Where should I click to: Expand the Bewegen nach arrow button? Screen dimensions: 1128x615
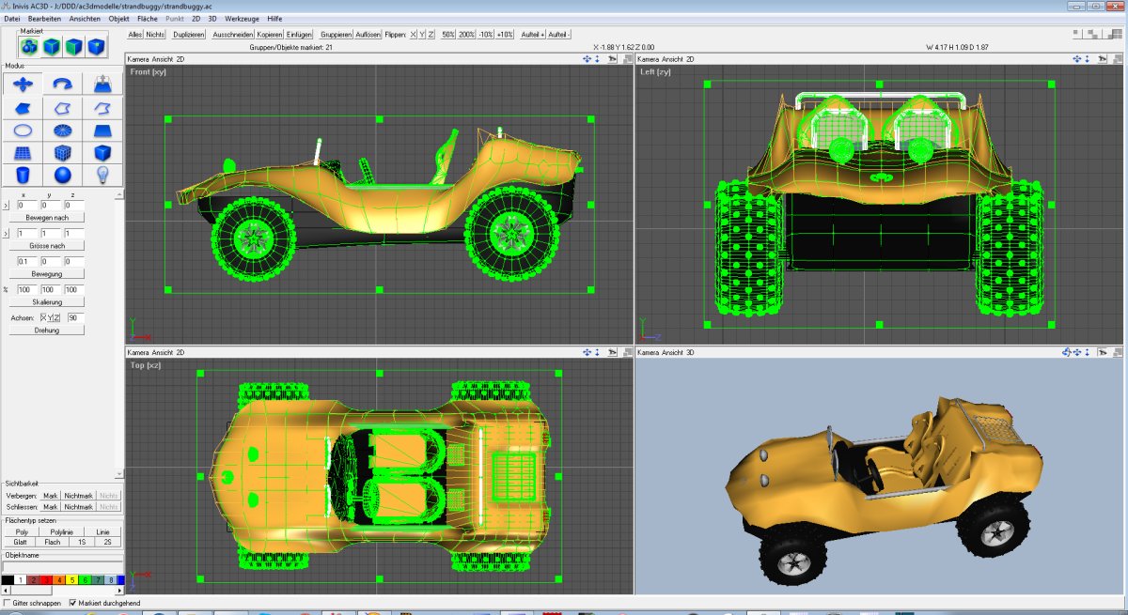[x=7, y=205]
